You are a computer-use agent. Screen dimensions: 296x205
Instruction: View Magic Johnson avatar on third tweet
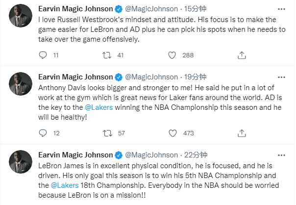click(x=20, y=162)
